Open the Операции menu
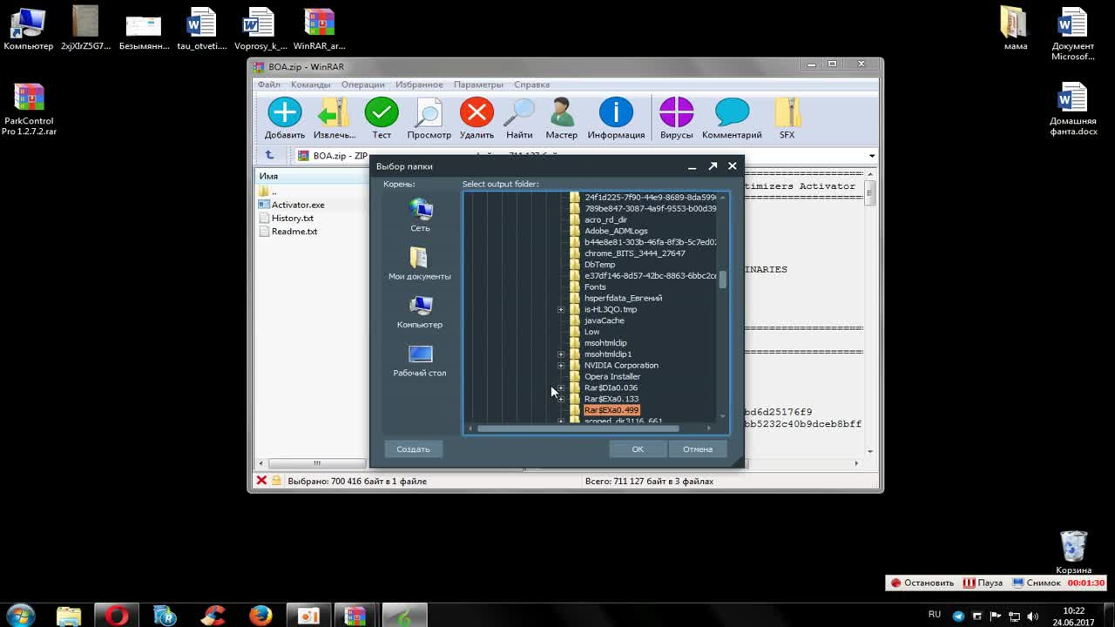Image resolution: width=1115 pixels, height=627 pixels. tap(362, 84)
